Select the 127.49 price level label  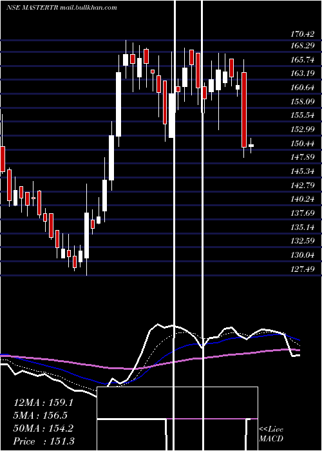pyautogui.click(x=303, y=269)
